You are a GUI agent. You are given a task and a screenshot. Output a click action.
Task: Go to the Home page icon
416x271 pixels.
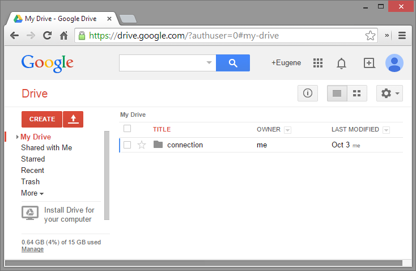63,35
